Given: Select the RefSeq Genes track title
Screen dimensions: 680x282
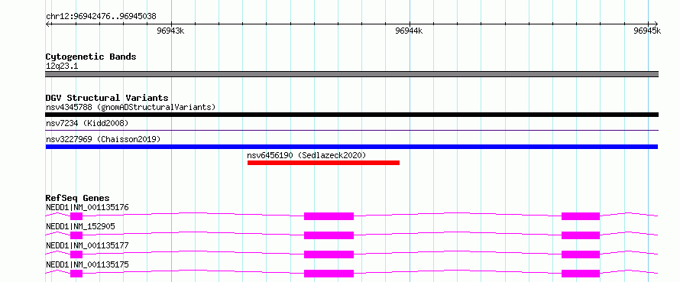Looking at the screenshot, I should click(78, 199).
